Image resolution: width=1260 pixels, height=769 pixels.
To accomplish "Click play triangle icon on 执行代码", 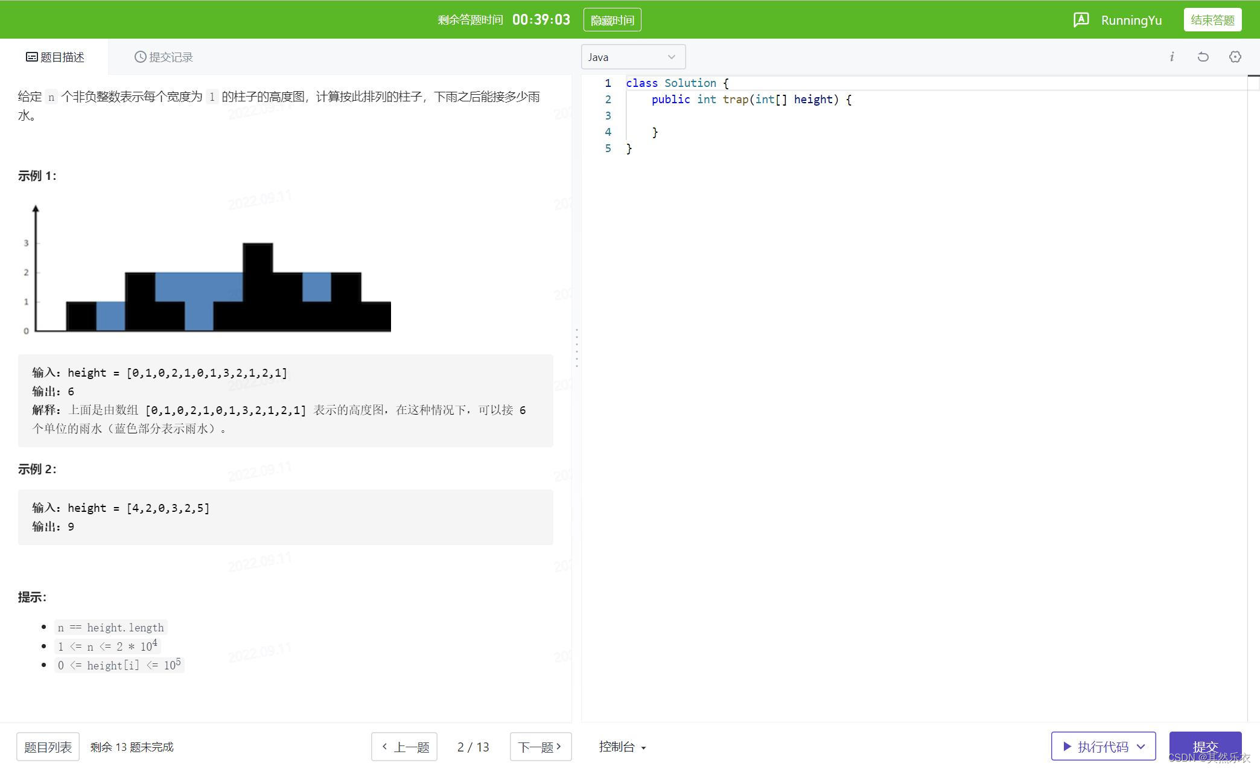I will point(1067,747).
